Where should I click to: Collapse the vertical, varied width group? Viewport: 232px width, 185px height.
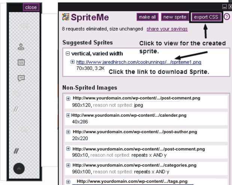pos(67,53)
